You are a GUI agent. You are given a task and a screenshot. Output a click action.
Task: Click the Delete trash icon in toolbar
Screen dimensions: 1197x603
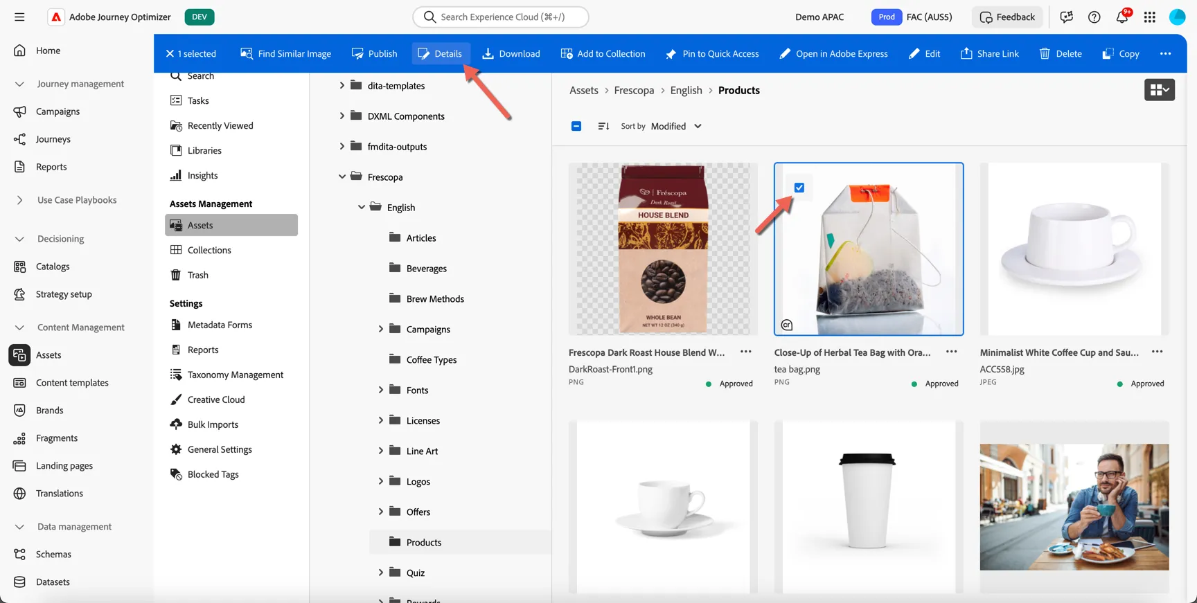point(1045,53)
